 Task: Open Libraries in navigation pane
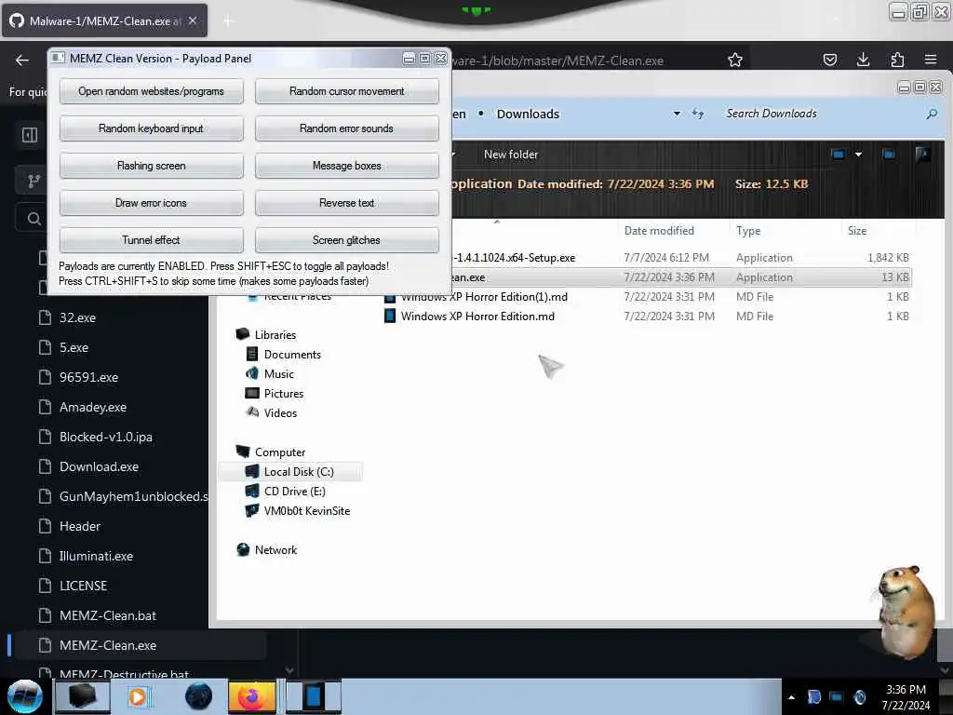tap(275, 335)
